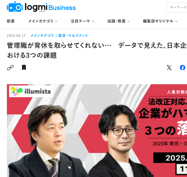Share article on X icon
This screenshot has height=177, width=187.
169,68
